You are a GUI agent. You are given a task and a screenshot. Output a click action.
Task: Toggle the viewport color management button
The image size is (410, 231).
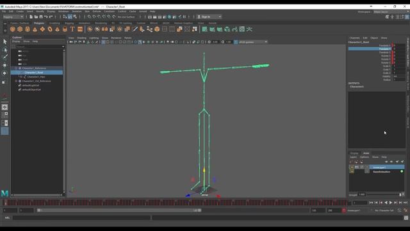pyautogui.click(x=236, y=42)
